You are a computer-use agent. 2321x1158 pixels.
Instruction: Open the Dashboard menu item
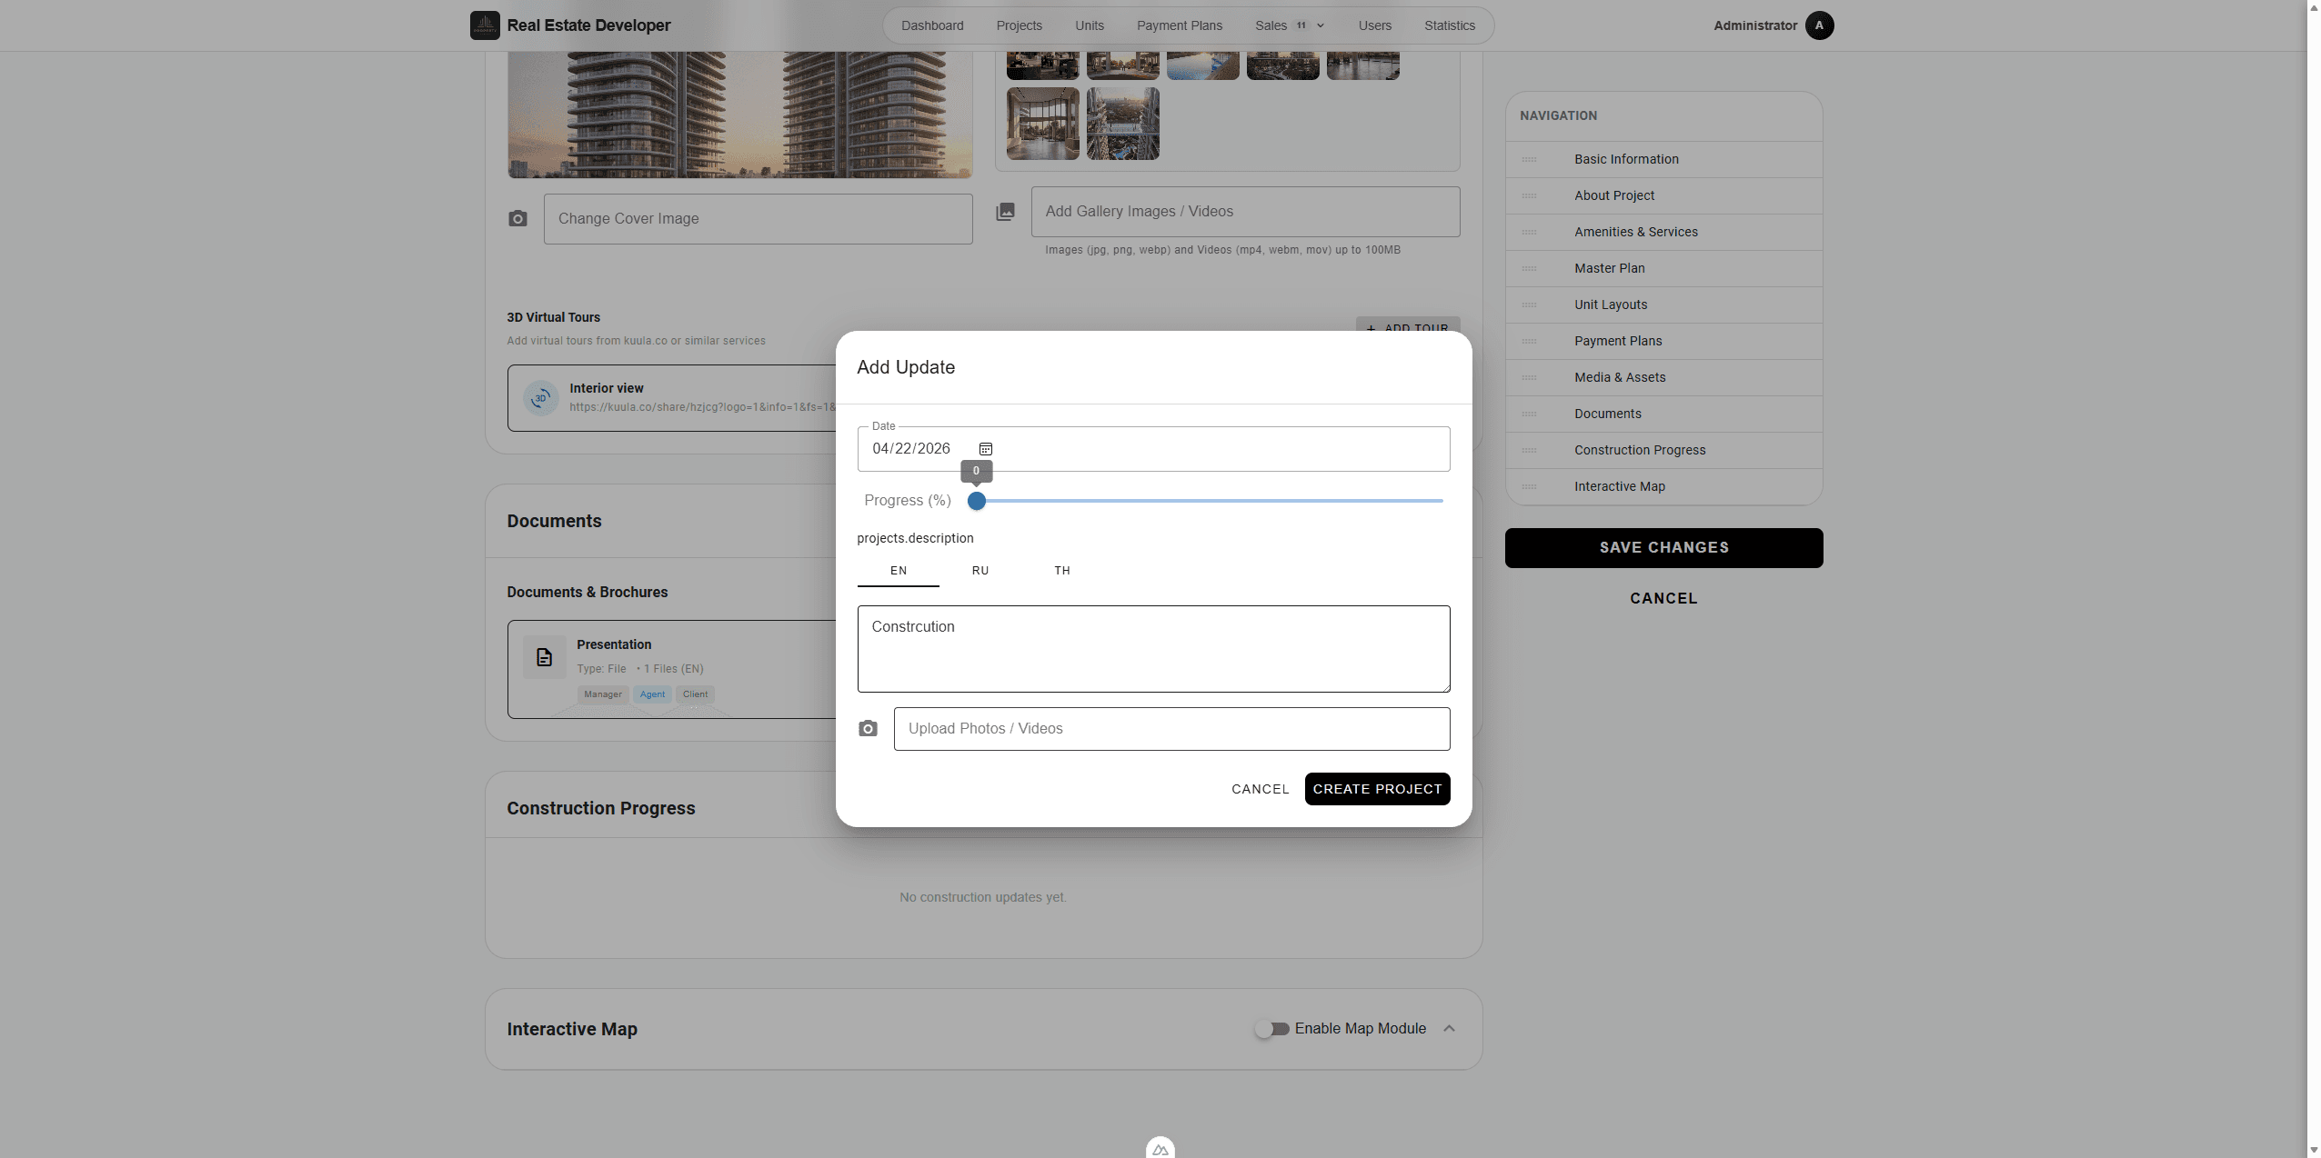(x=932, y=25)
